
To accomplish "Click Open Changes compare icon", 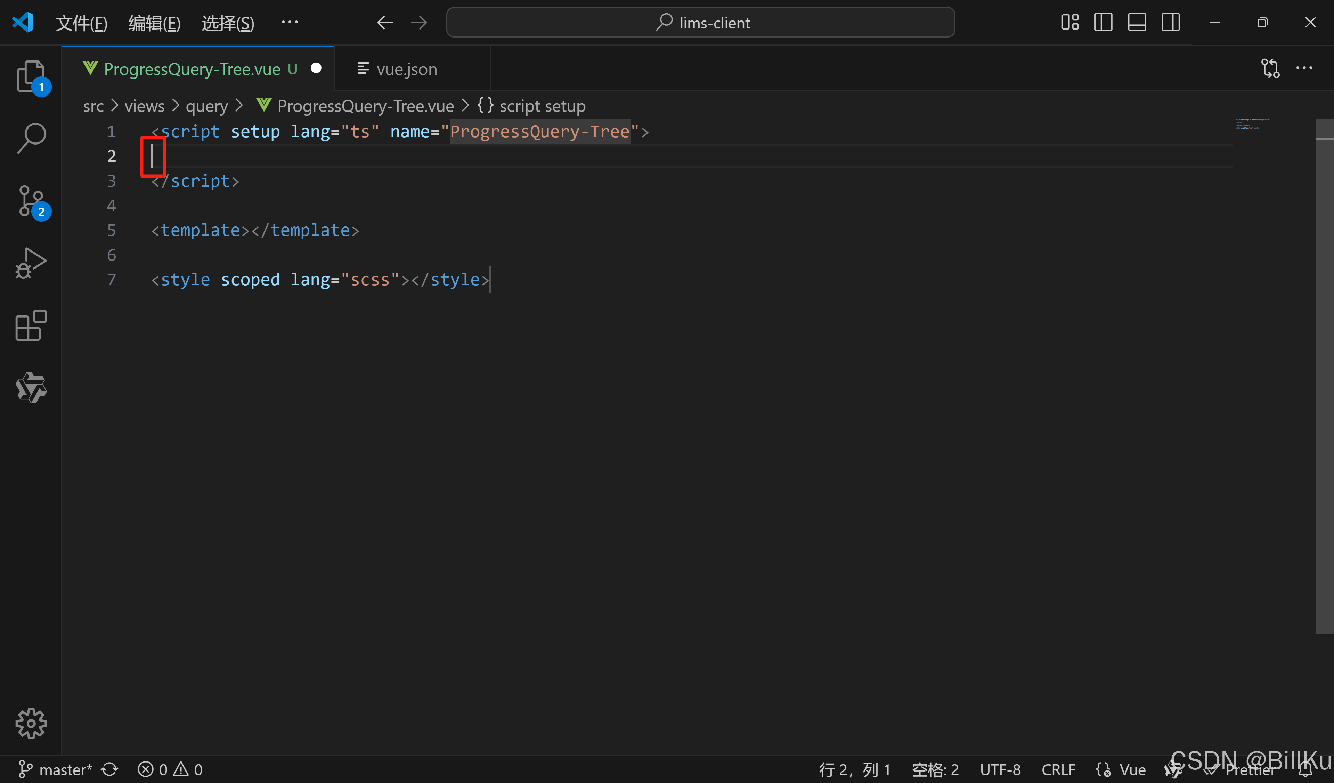I will pyautogui.click(x=1270, y=68).
